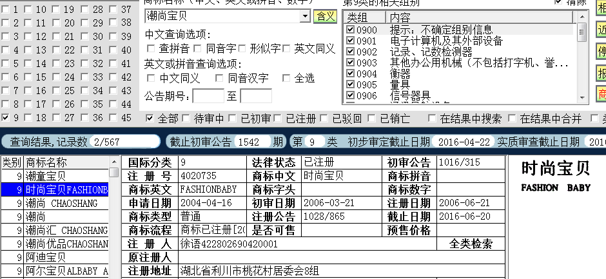This screenshot has height=279, width=606.
Task: Click the 内容 column header
Action: click(x=480, y=17)
